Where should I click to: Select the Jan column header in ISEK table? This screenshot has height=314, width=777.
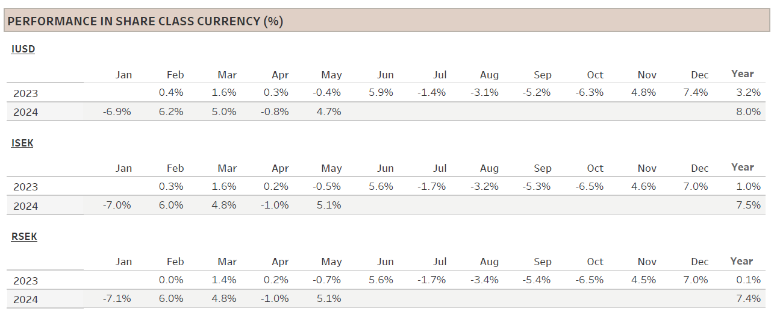[123, 168]
